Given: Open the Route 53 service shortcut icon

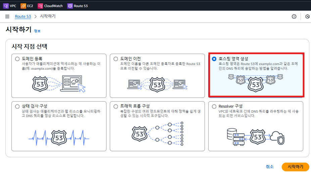Looking at the screenshot, I should coord(70,6).
